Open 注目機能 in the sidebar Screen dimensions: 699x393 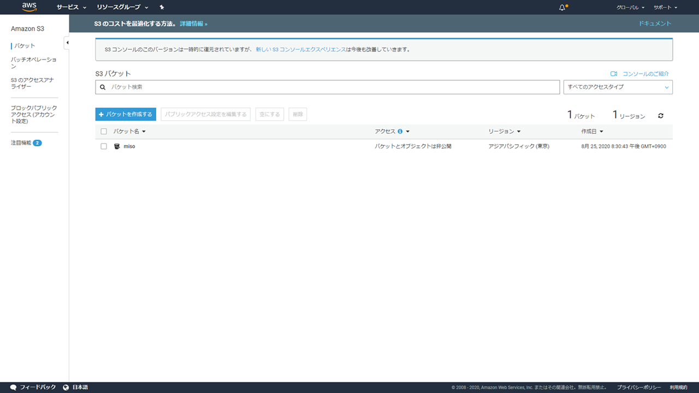point(26,143)
